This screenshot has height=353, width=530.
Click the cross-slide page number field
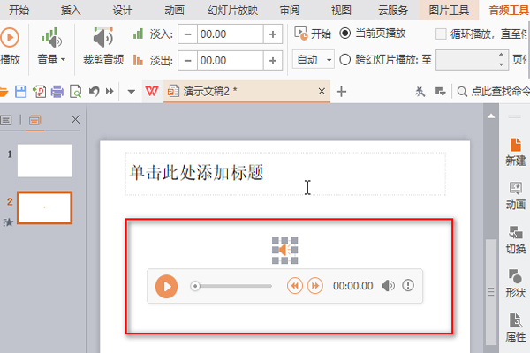(x=467, y=60)
